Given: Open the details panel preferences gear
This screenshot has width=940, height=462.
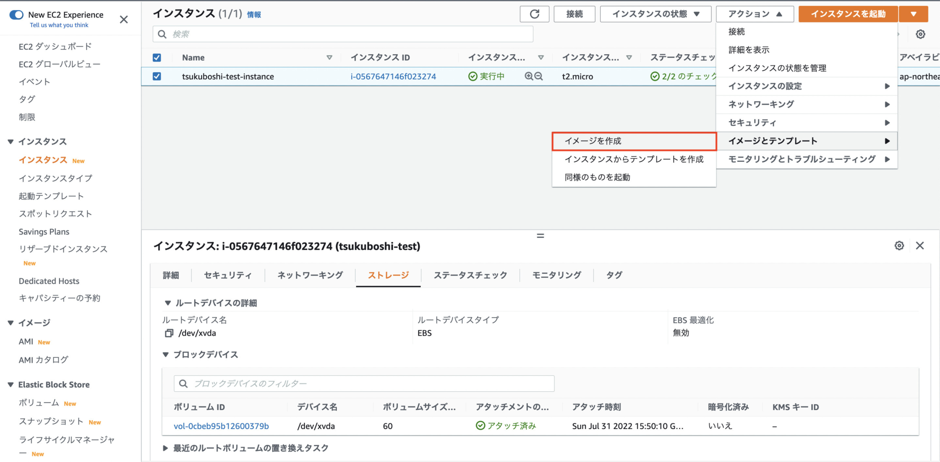Looking at the screenshot, I should click(899, 246).
